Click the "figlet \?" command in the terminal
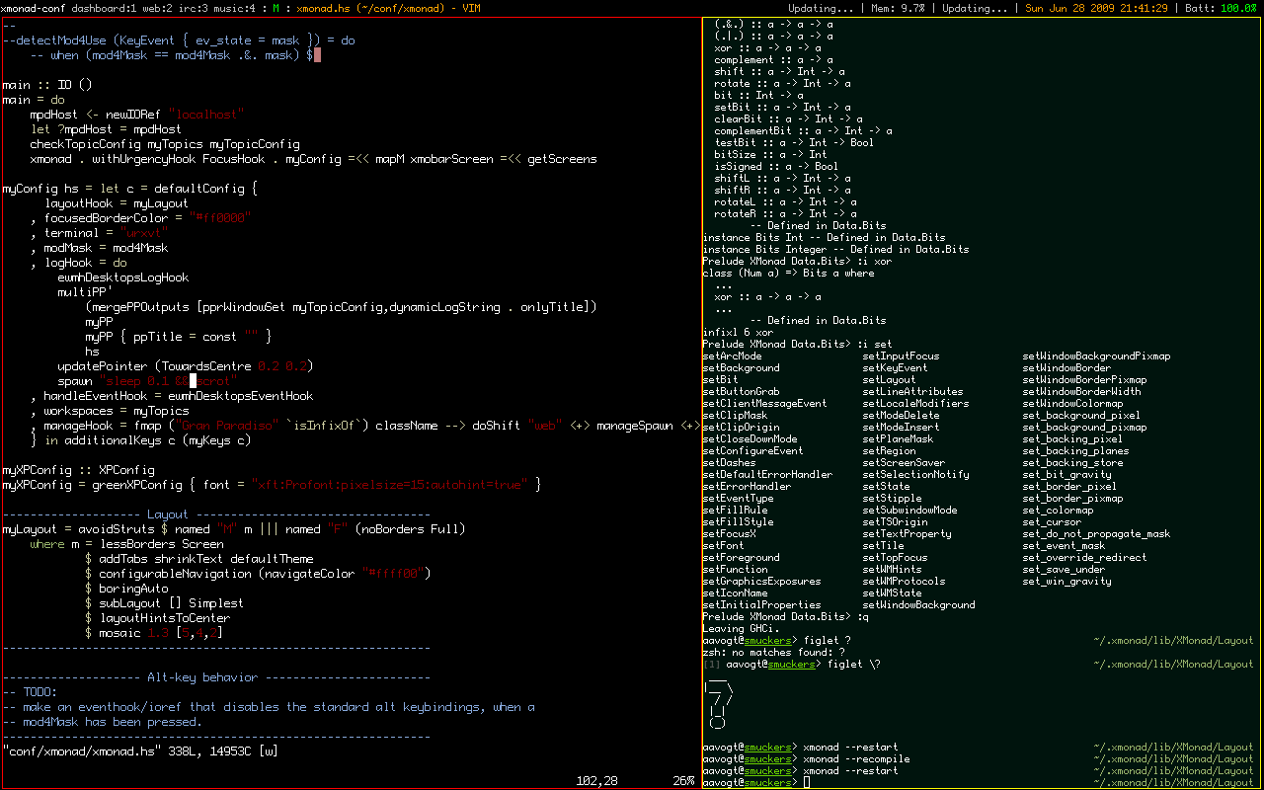The width and height of the screenshot is (1264, 790). [853, 665]
